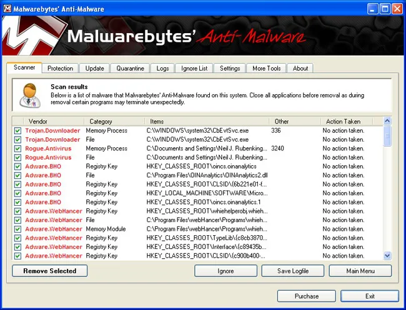This screenshot has height=310, width=406.
Task: Click the scrollbar down arrow
Action: [x=387, y=256]
